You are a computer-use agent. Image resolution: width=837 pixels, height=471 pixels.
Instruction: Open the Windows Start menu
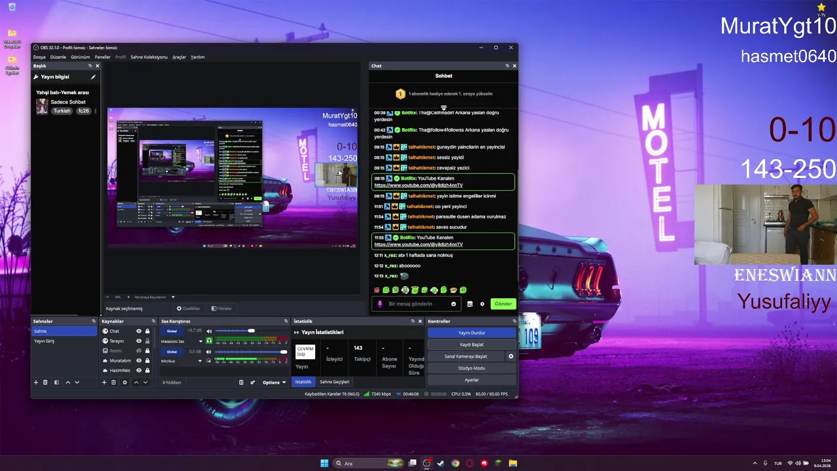point(324,463)
